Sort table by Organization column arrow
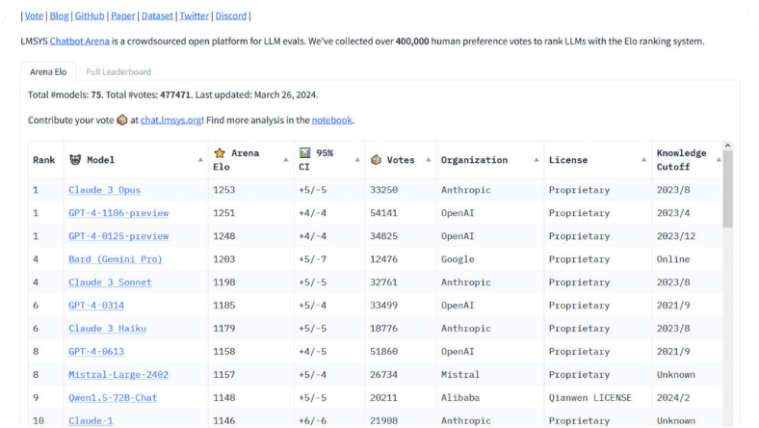This screenshot has height=428, width=759. pyautogui.click(x=537, y=160)
